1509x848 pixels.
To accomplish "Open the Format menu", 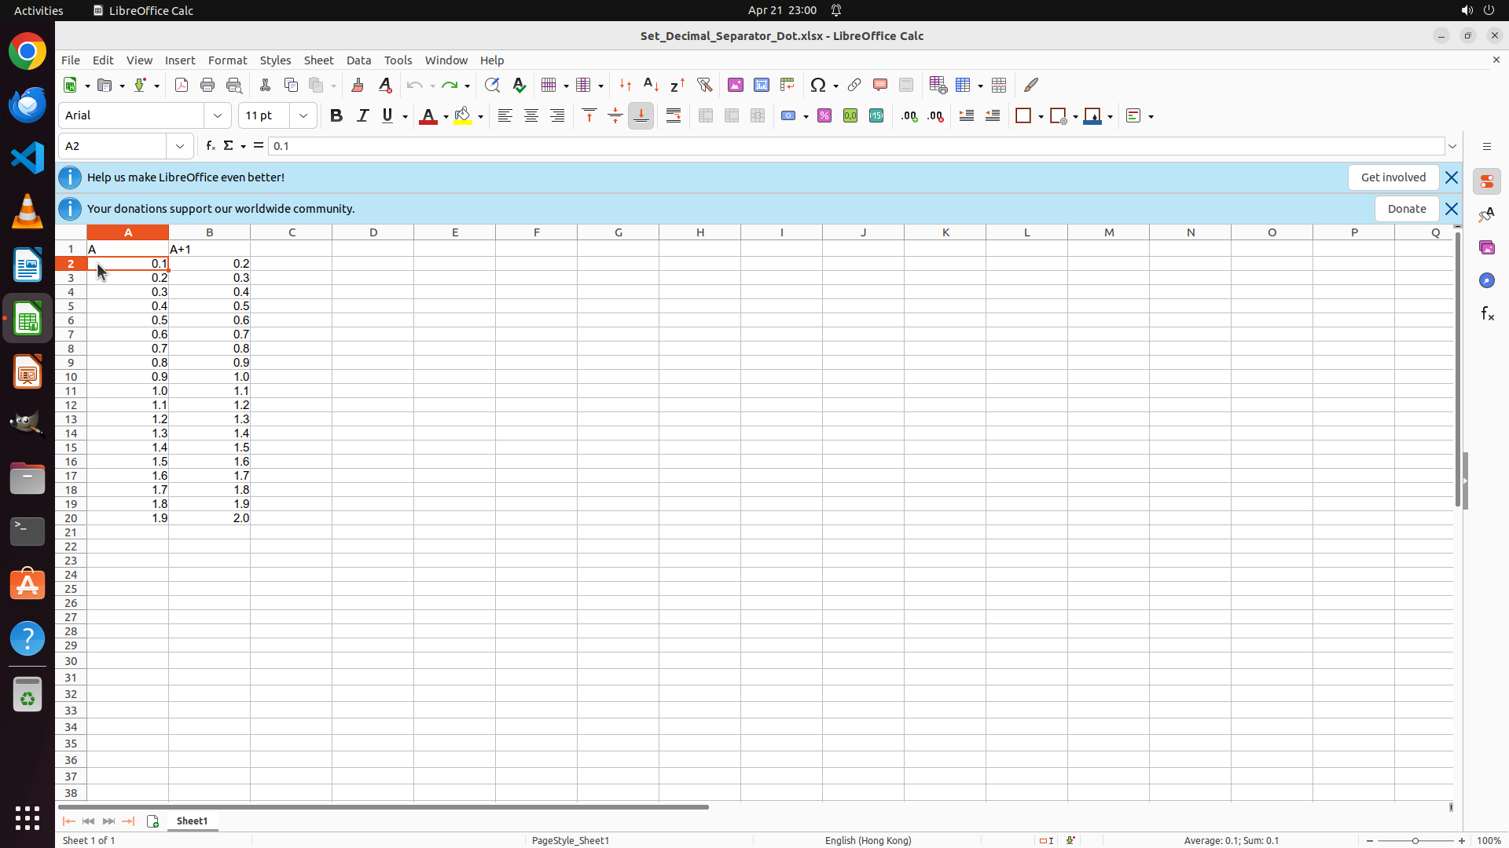I will pyautogui.click(x=227, y=60).
